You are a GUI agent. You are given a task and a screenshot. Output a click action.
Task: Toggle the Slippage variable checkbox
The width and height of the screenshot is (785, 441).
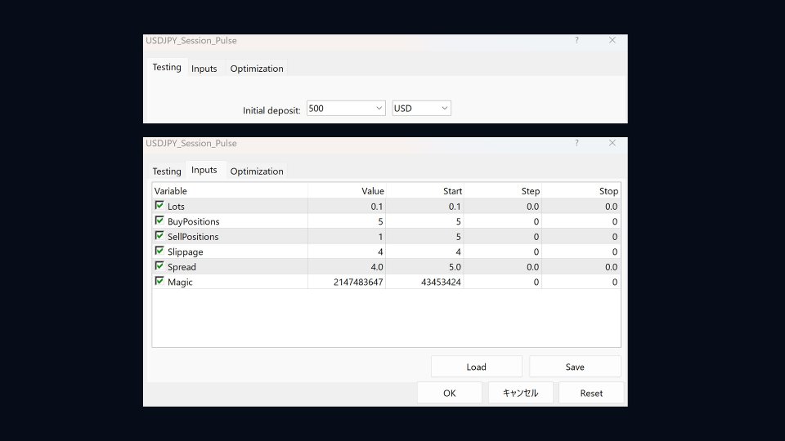159,251
